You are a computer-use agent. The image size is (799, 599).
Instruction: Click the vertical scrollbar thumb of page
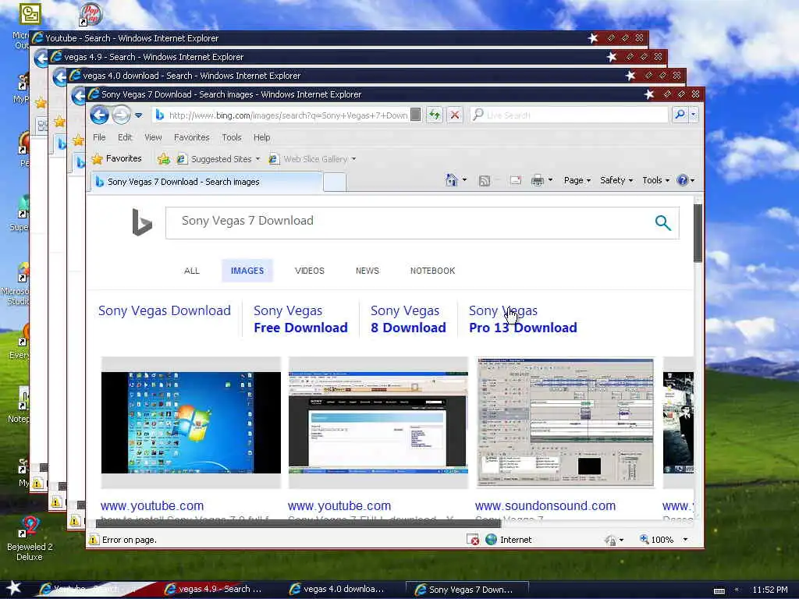698,232
